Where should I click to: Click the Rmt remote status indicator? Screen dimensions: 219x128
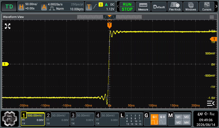click(x=212, y=114)
